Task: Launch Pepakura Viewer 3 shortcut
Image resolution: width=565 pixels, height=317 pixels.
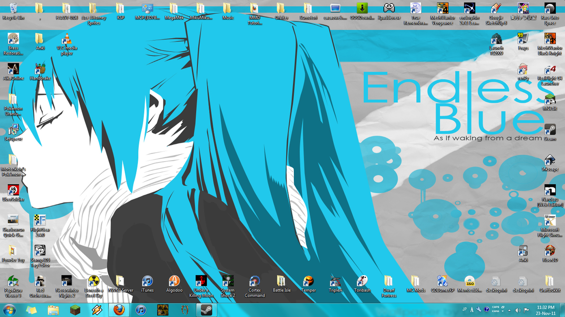Action: (13, 286)
